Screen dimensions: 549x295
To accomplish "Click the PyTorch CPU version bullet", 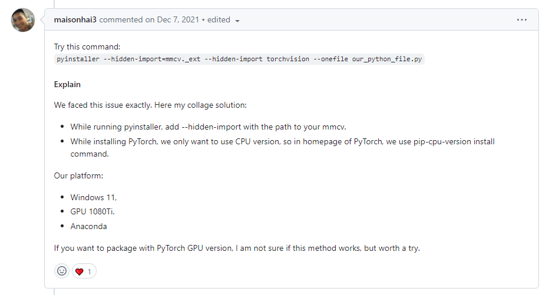I will [x=283, y=148].
